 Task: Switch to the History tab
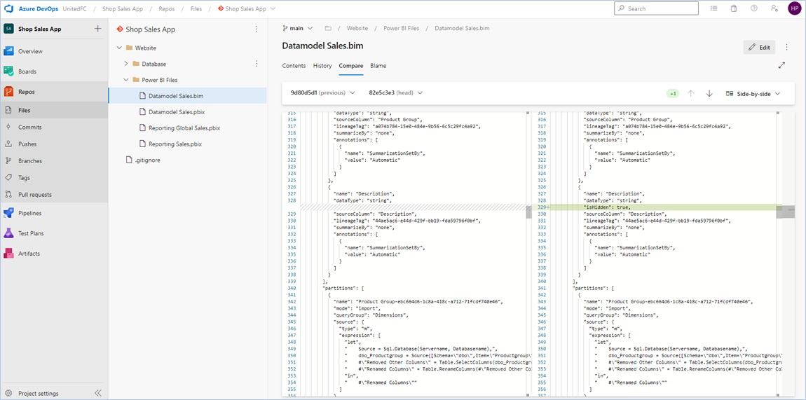click(x=322, y=66)
